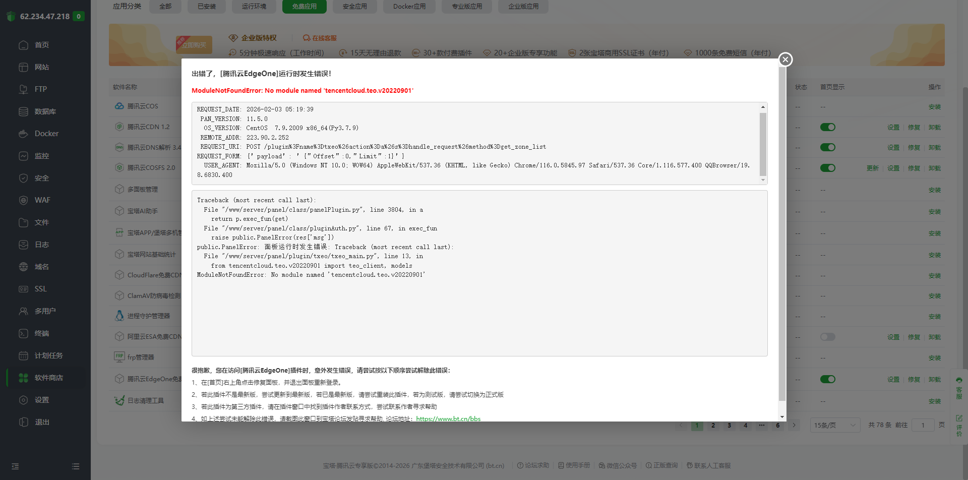
Task: Switch to the 全部 category tab
Action: [x=165, y=7]
